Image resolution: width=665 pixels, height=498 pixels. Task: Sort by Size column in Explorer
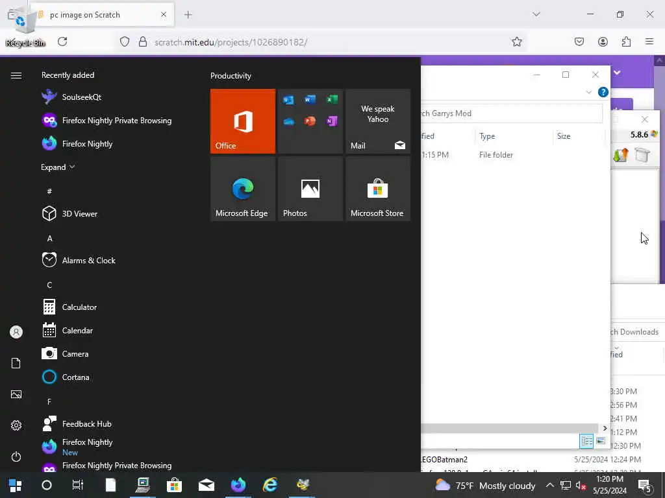(x=564, y=136)
